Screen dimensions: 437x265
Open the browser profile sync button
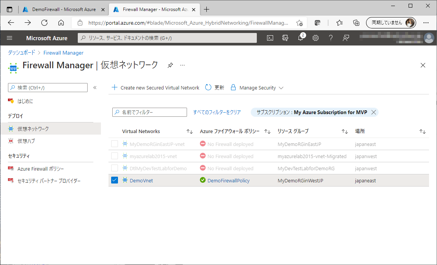[x=391, y=23]
